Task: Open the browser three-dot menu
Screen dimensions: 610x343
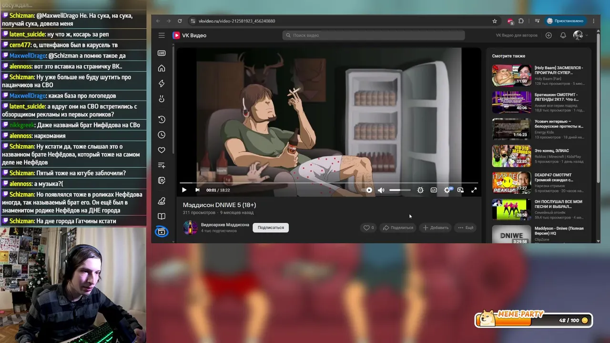Action: tap(594, 21)
